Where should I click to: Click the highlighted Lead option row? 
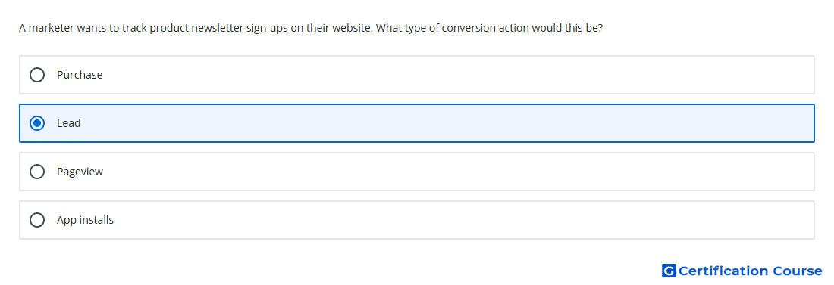417,123
